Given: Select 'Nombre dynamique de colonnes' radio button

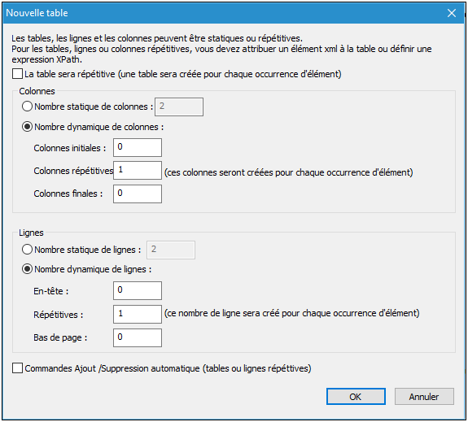Looking at the screenshot, I should 27,127.
